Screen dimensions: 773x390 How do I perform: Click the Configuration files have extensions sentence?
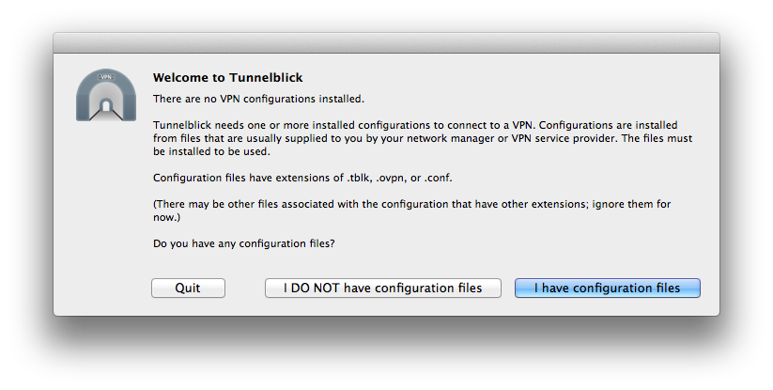(x=302, y=178)
